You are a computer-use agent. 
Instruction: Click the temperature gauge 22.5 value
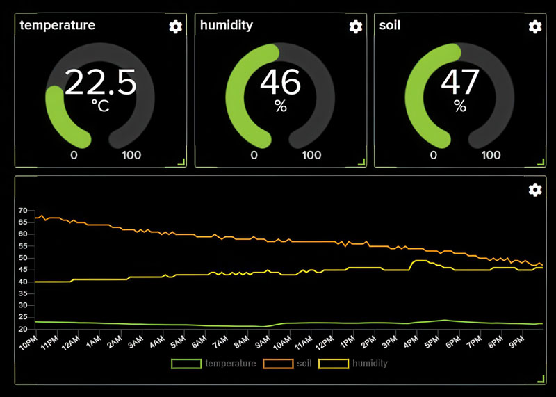(101, 83)
